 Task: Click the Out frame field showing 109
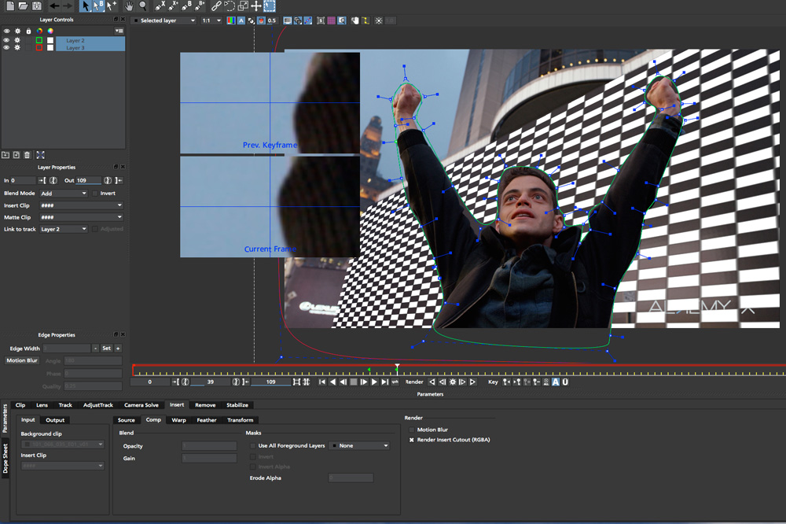pyautogui.click(x=89, y=180)
